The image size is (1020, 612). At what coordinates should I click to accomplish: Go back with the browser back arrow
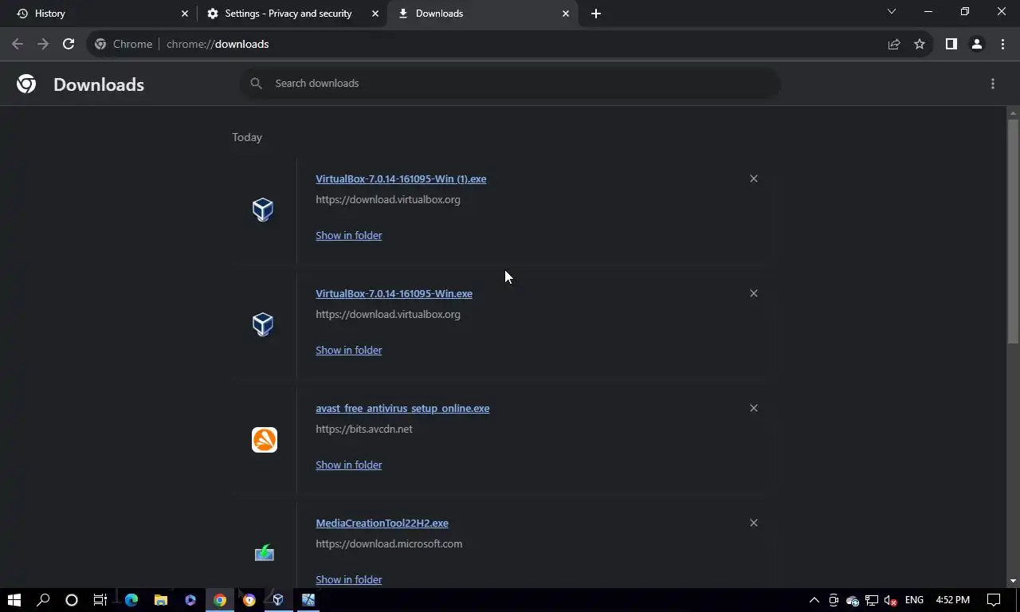(x=18, y=44)
